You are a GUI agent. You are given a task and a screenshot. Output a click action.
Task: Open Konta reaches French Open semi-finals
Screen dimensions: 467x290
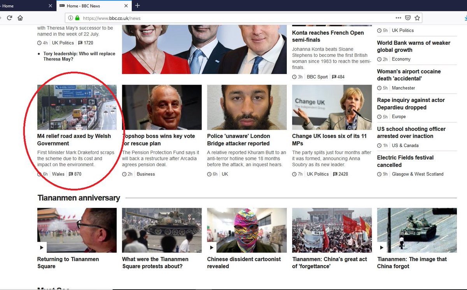click(328, 36)
